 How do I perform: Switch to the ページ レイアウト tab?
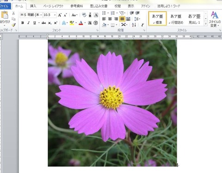click(x=53, y=6)
